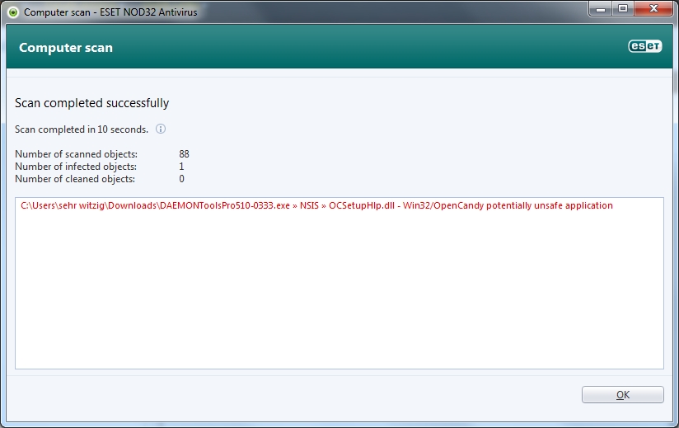Image resolution: width=679 pixels, height=428 pixels.
Task: Click the "Number of cleaned objects" label
Action: click(75, 179)
